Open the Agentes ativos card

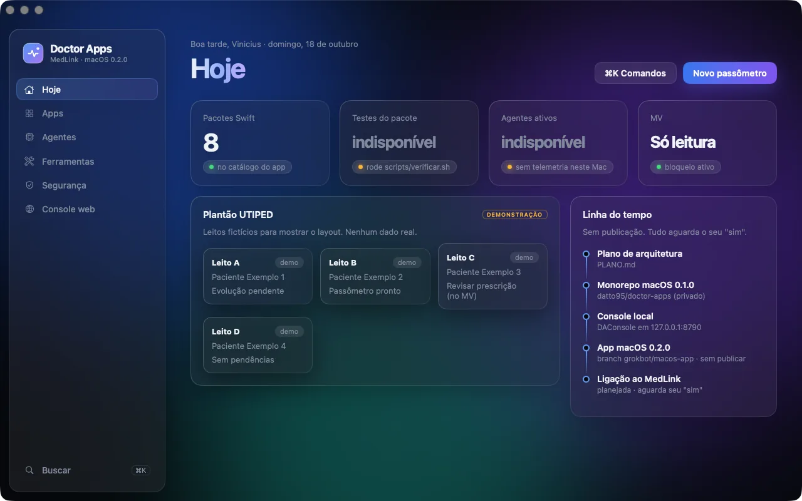558,143
